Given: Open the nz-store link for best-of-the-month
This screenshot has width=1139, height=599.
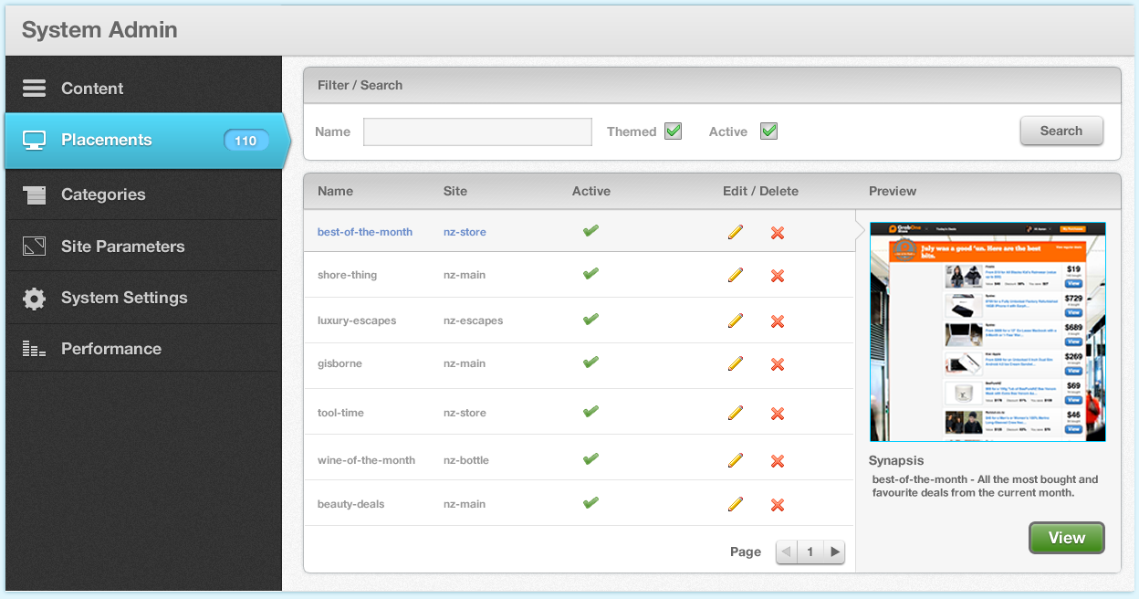Looking at the screenshot, I should (465, 232).
